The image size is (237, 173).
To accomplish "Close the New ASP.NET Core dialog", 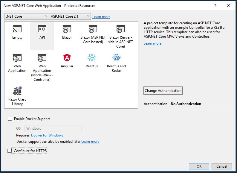I will [x=229, y=5].
